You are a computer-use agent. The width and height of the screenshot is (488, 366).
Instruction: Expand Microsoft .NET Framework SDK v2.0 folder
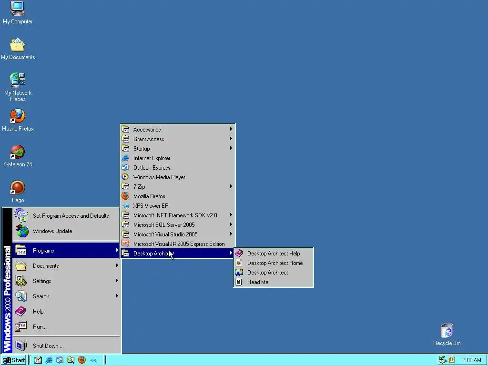[x=177, y=215]
